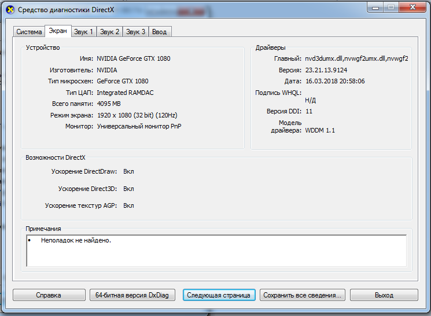431x316 pixels.
Task: Click the Изготовитель value NVIDIA
Action: [x=106, y=70]
